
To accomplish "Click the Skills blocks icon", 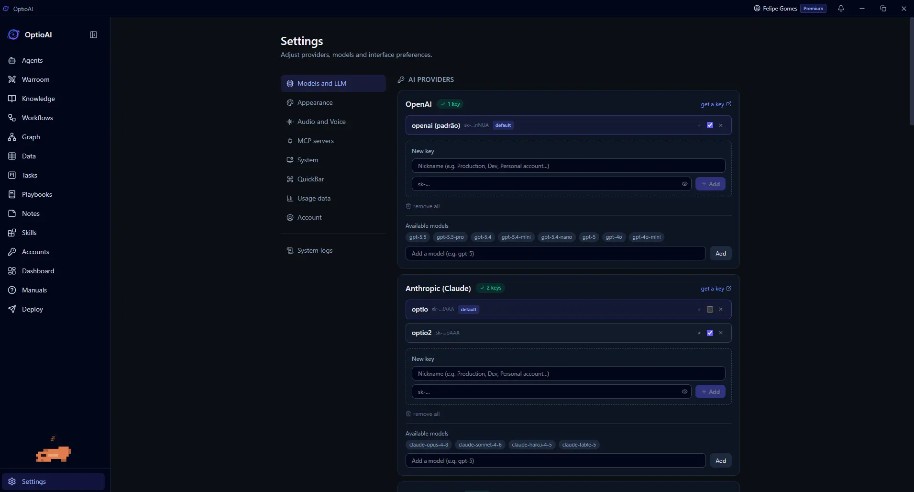I will click(x=12, y=233).
